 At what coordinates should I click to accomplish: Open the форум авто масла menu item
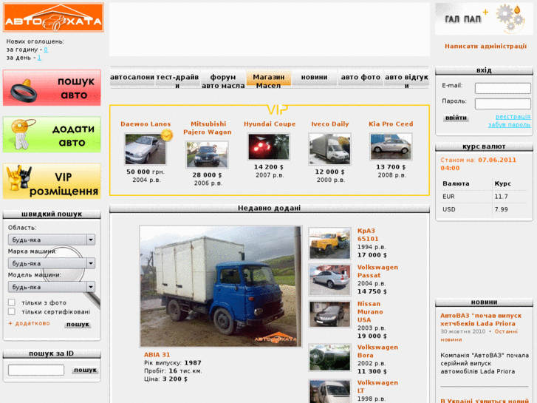[223, 81]
